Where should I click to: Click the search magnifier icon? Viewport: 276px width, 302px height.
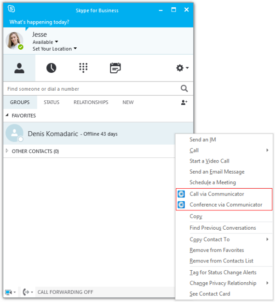pyautogui.click(x=184, y=88)
